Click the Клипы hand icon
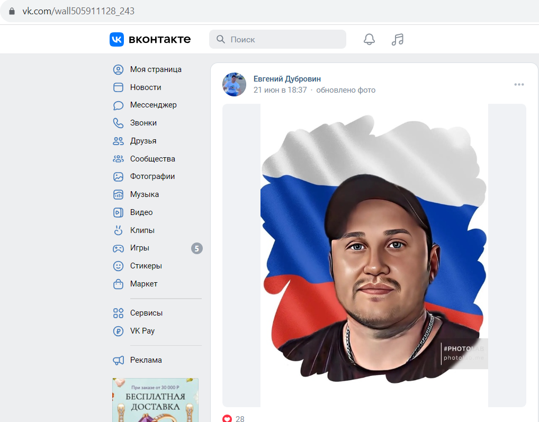The width and height of the screenshot is (539, 422). click(118, 230)
